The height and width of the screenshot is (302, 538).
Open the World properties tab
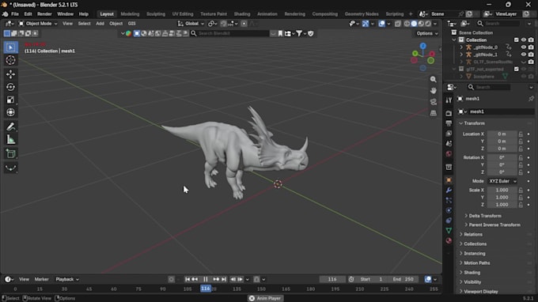point(449,153)
